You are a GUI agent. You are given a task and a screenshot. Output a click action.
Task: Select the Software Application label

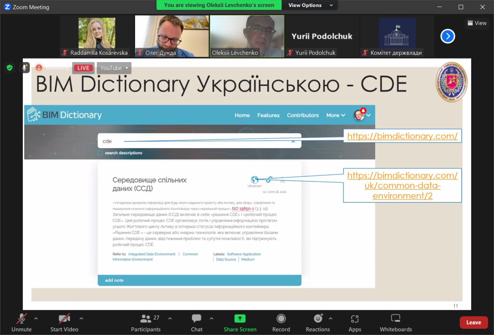tap(244, 254)
